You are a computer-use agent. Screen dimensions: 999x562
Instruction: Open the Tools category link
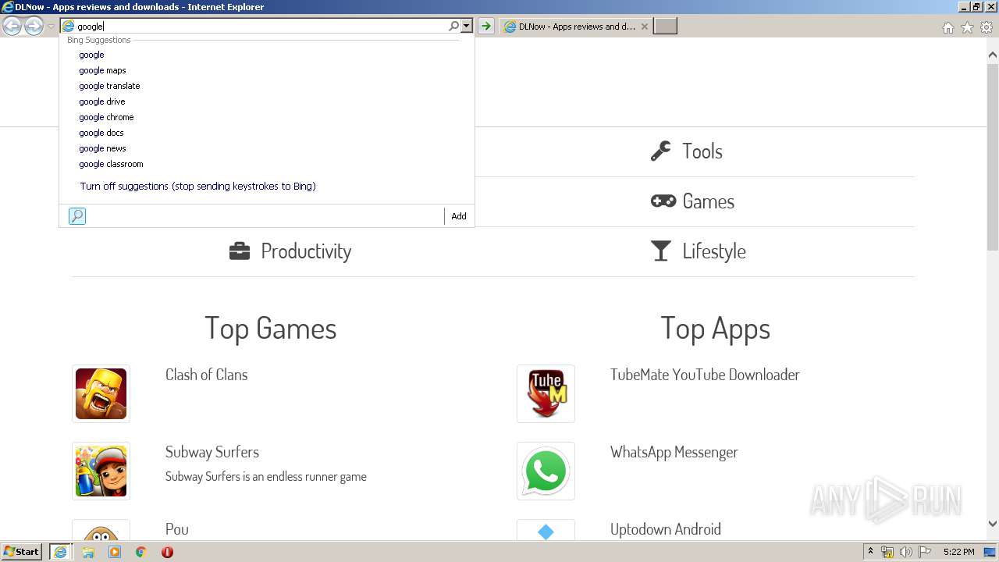click(x=702, y=151)
